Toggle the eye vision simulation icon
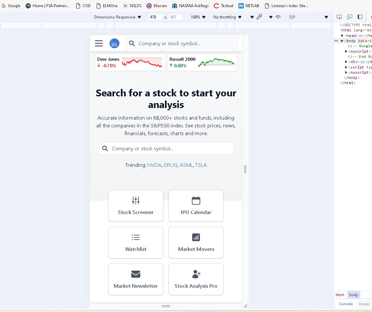The image size is (372, 312). click(278, 17)
